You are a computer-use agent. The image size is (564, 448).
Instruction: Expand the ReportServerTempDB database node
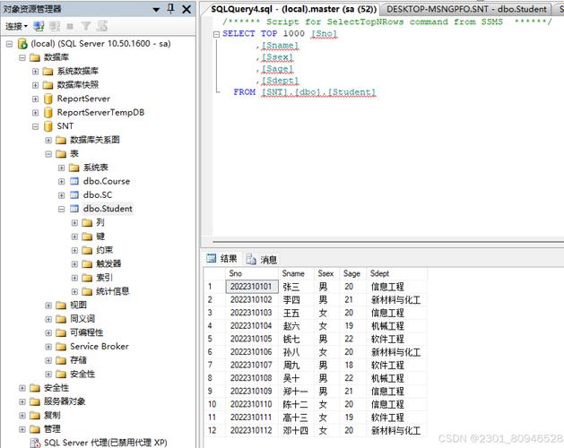(x=36, y=113)
